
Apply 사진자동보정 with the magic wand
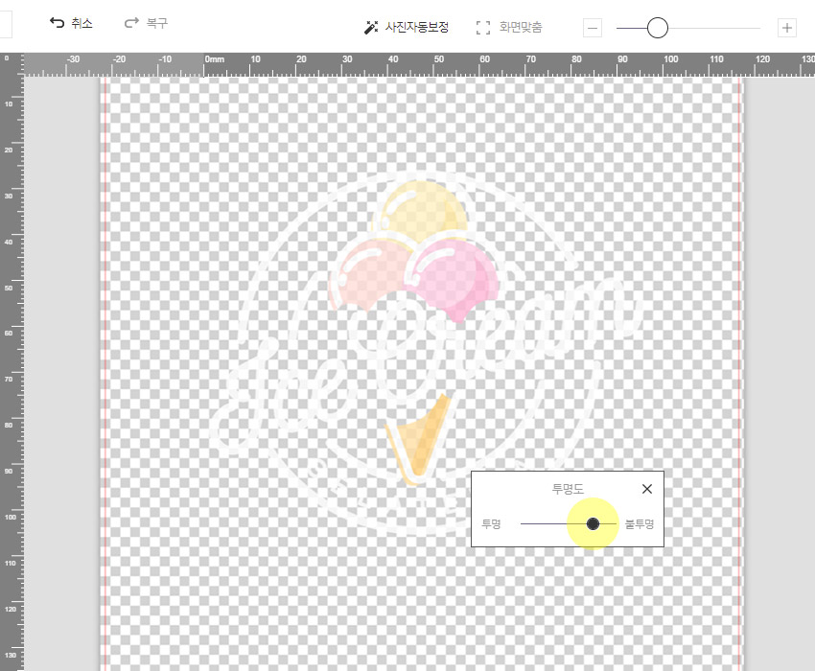coord(406,28)
